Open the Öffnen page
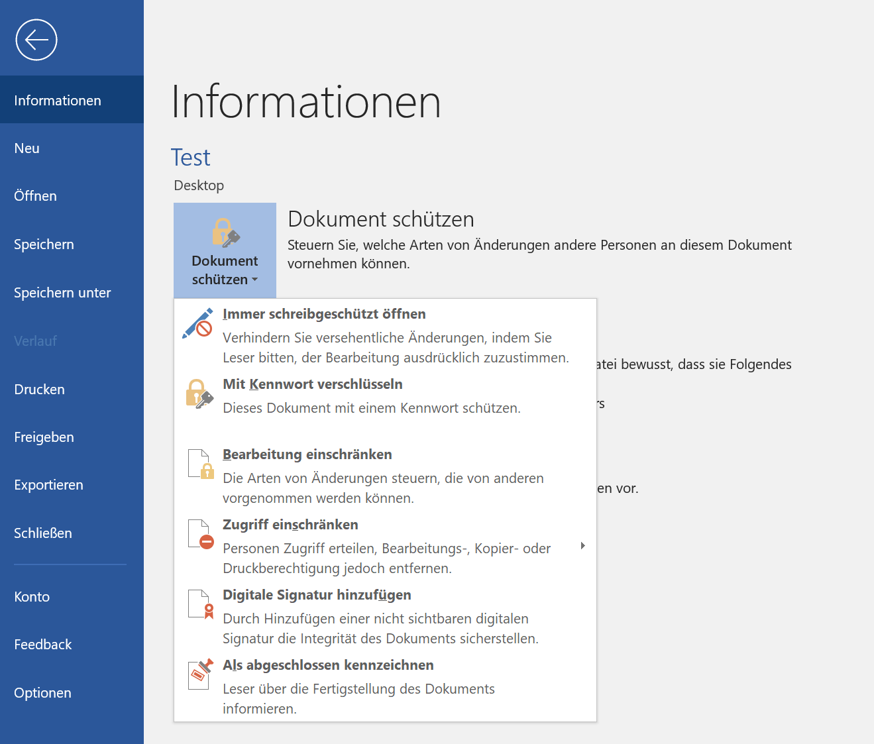Screen dimensions: 874x744 tap(72, 196)
